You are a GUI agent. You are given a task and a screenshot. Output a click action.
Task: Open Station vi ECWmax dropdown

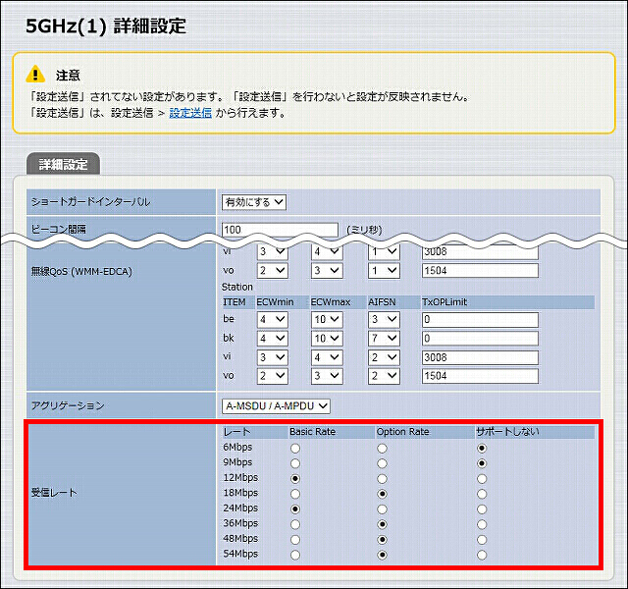[327, 357]
